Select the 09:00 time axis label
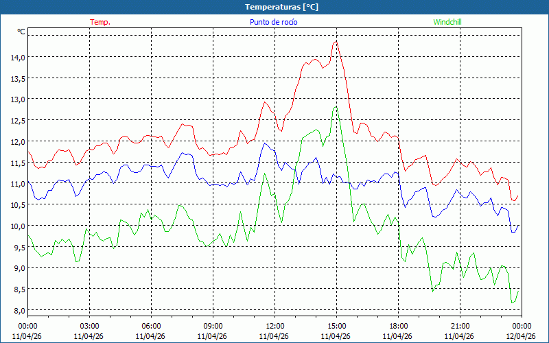This screenshot has width=549, height=343. (x=213, y=326)
